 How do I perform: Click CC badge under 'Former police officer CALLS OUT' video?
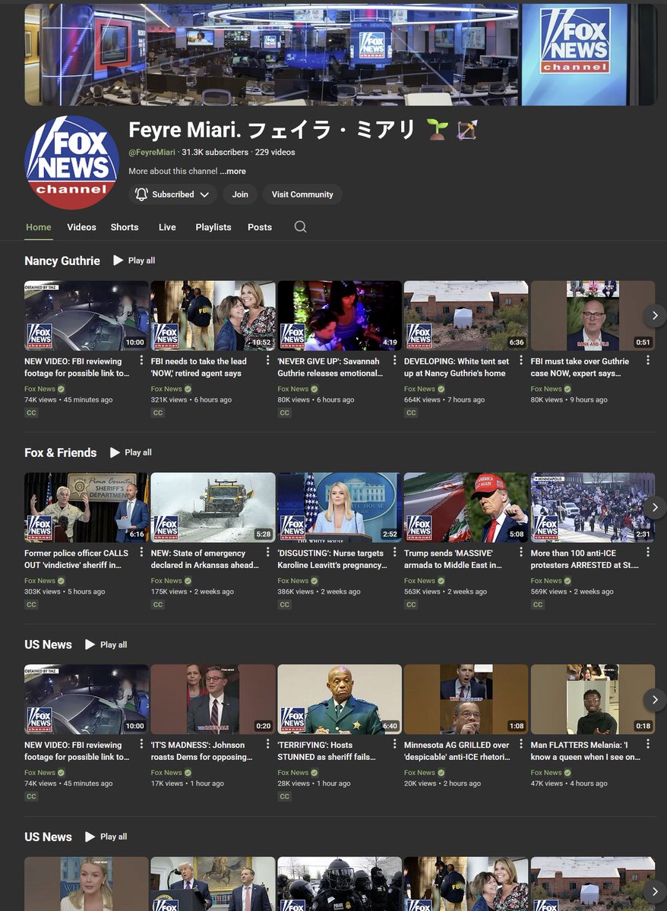point(31,605)
